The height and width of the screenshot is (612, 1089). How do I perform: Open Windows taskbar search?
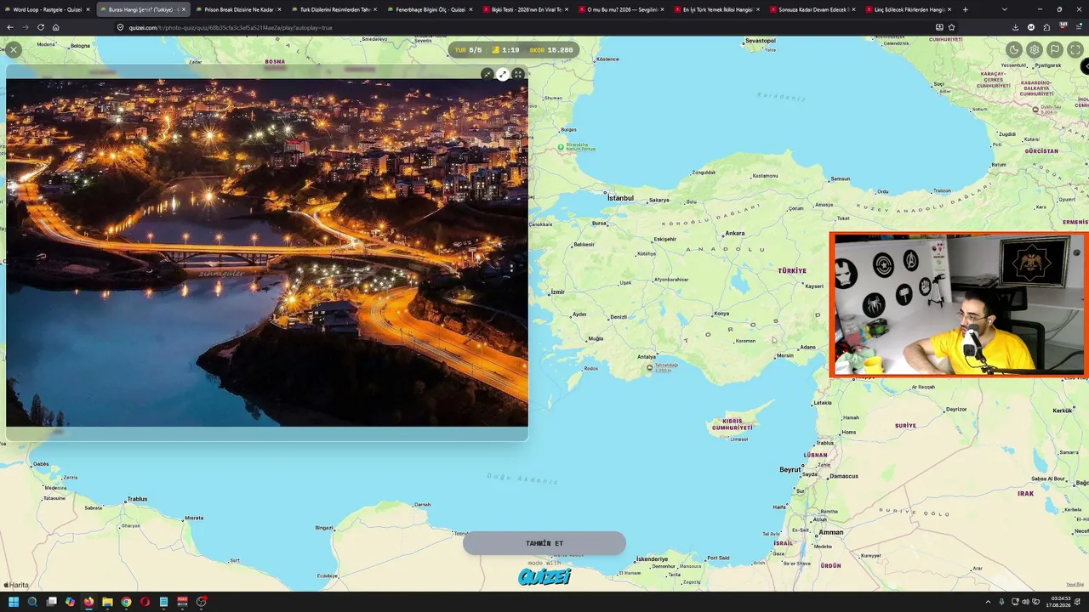[x=32, y=602]
